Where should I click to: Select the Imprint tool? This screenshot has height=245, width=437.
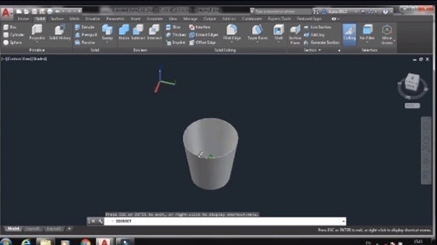175,43
